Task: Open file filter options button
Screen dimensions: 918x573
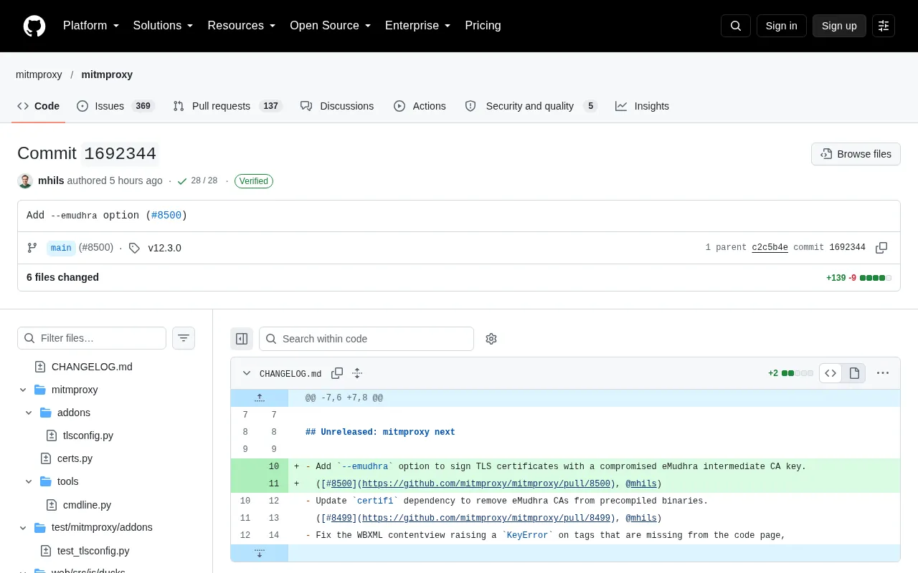Action: pyautogui.click(x=184, y=338)
